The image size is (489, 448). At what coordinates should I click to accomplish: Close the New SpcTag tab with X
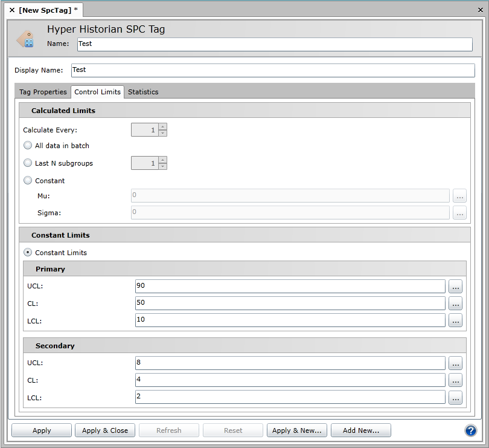click(12, 10)
